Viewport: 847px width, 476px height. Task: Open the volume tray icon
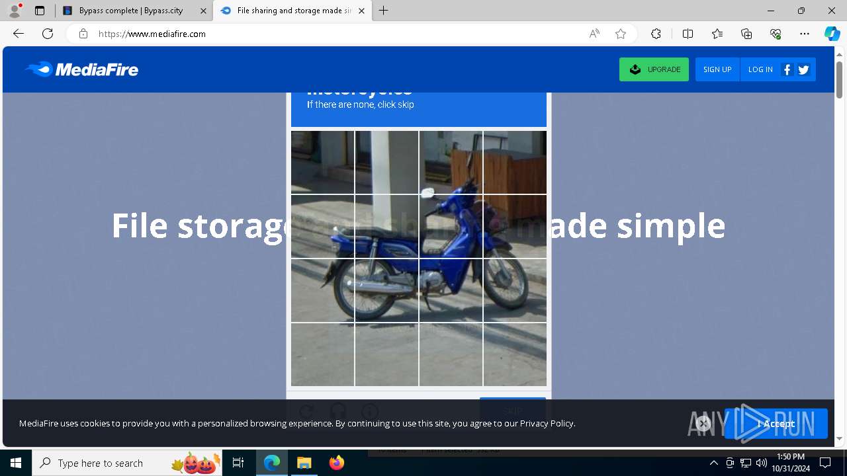tap(762, 463)
